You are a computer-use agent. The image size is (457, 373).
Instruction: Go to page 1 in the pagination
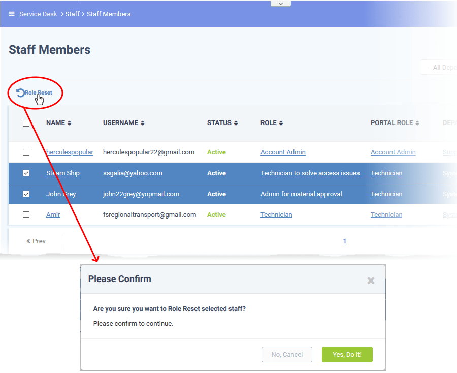345,241
